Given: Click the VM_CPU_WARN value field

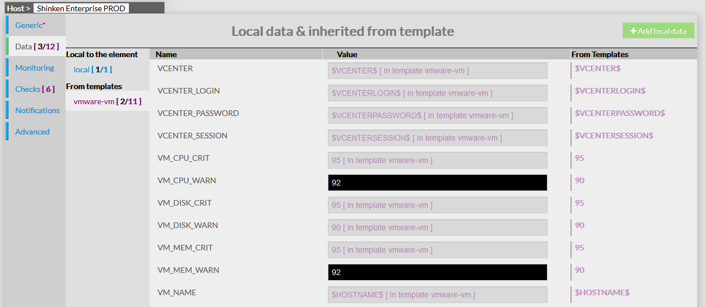Looking at the screenshot, I should pos(437,183).
